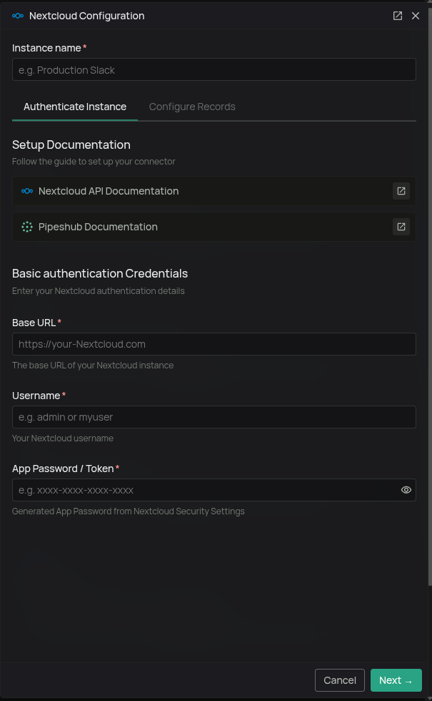Switch to Authenticate Instance tab
The height and width of the screenshot is (701, 432).
tap(75, 107)
